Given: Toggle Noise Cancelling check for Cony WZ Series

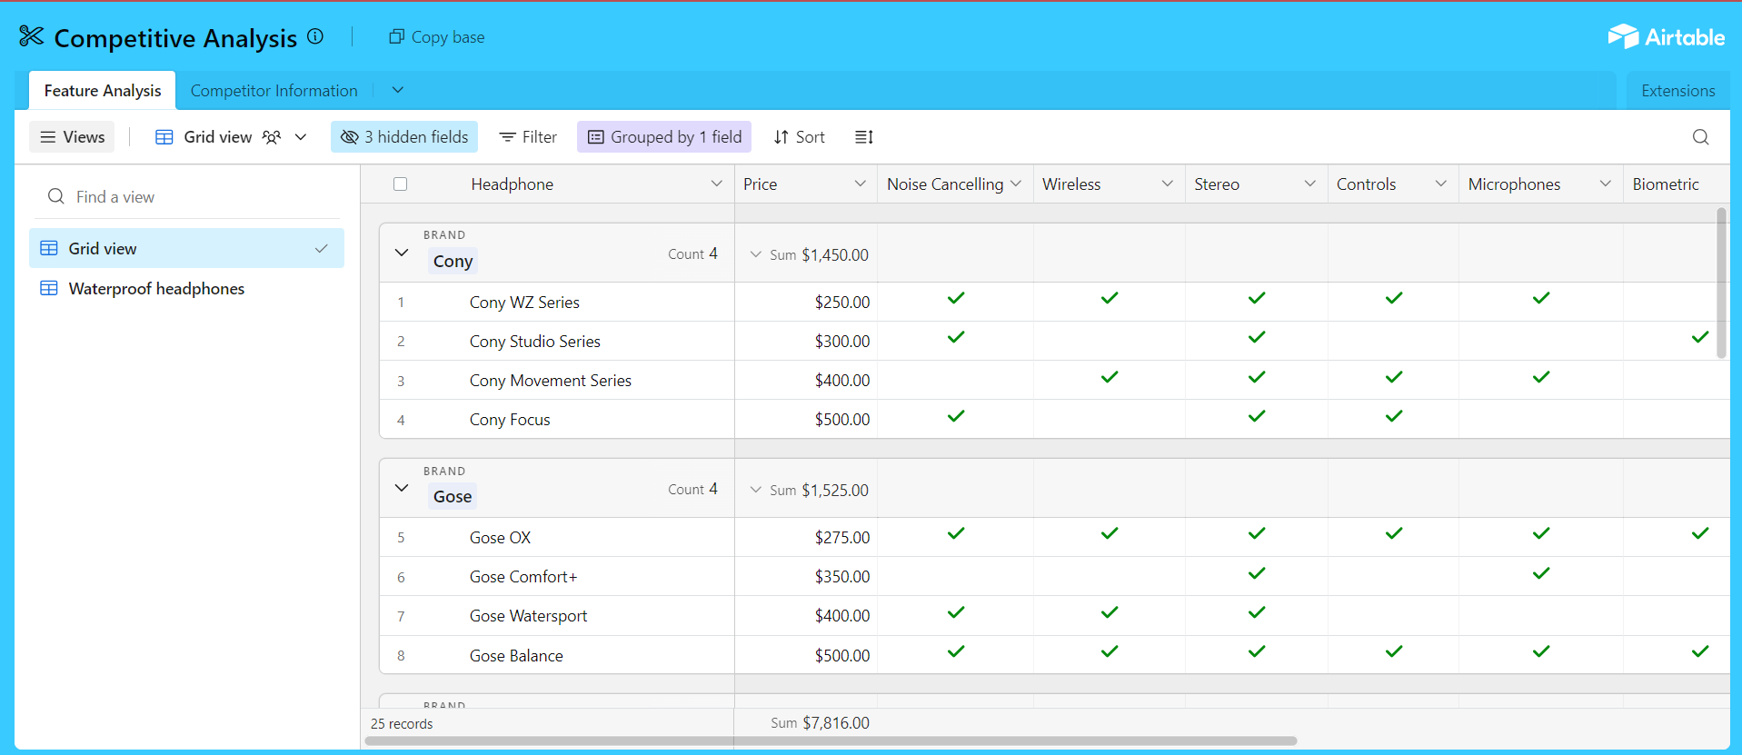Looking at the screenshot, I should (955, 298).
